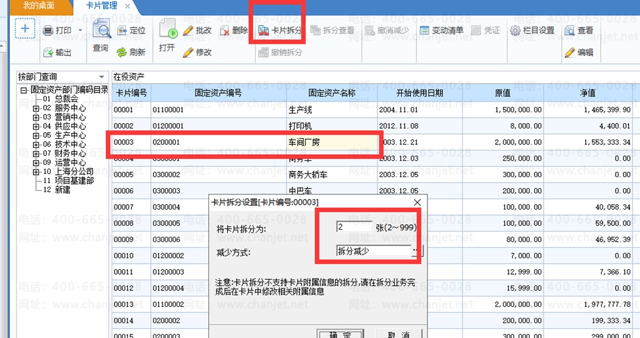
Task: Close the 卡片拆分设置 dialog
Action: click(417, 202)
